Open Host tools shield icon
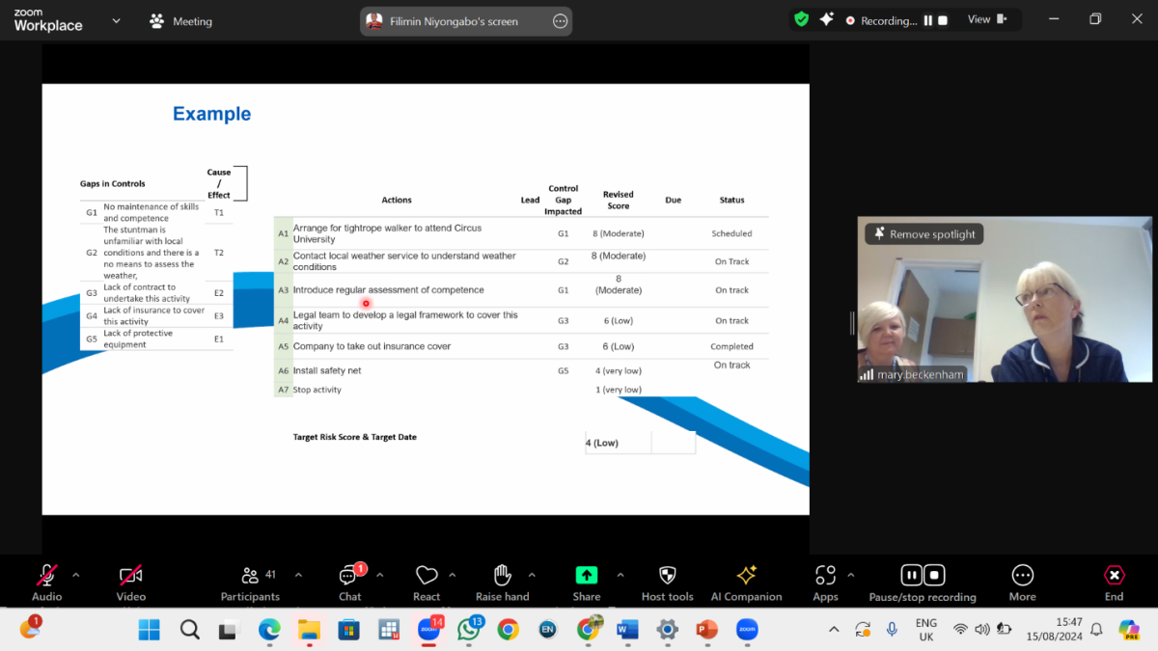Image resolution: width=1158 pixels, height=651 pixels. (668, 583)
